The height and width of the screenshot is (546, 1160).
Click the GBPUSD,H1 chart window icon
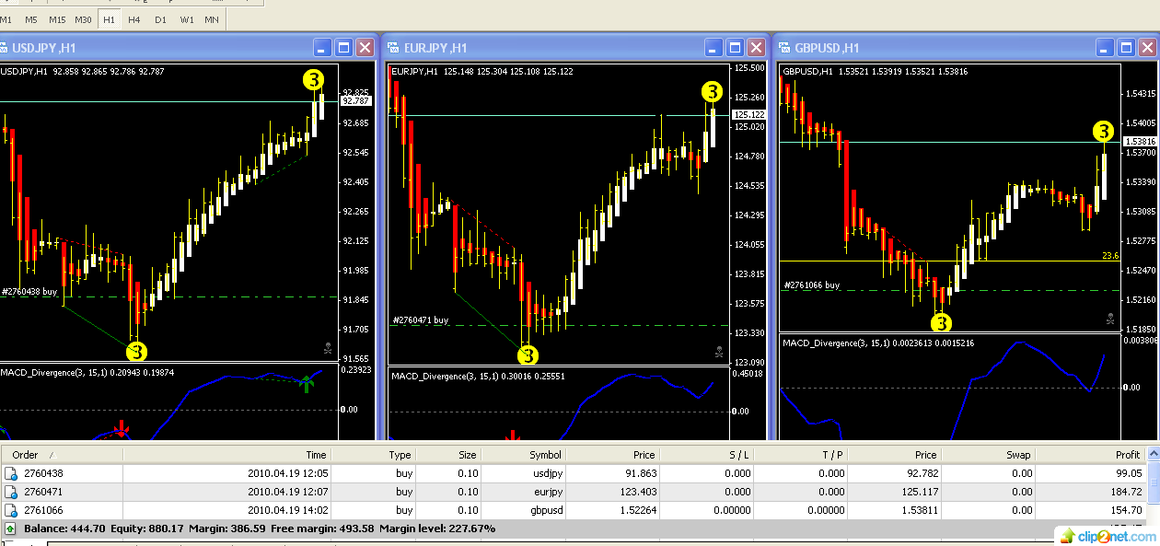[785, 48]
